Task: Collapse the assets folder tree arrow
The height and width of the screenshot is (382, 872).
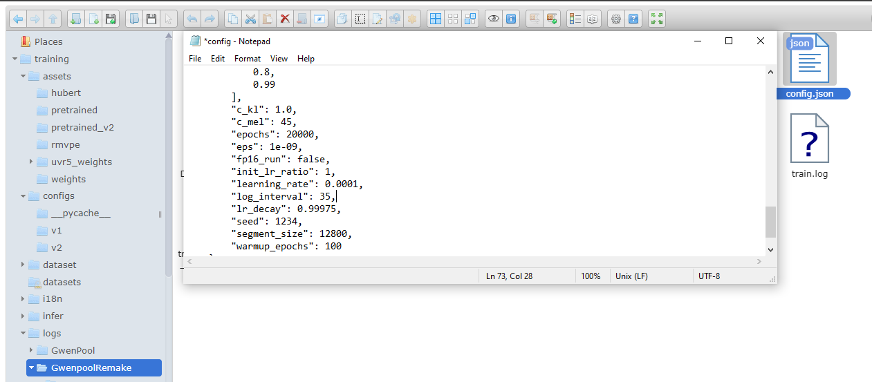Action: [23, 76]
